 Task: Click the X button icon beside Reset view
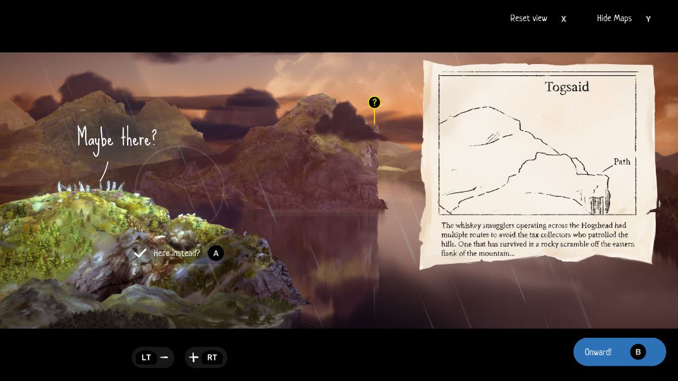563,18
